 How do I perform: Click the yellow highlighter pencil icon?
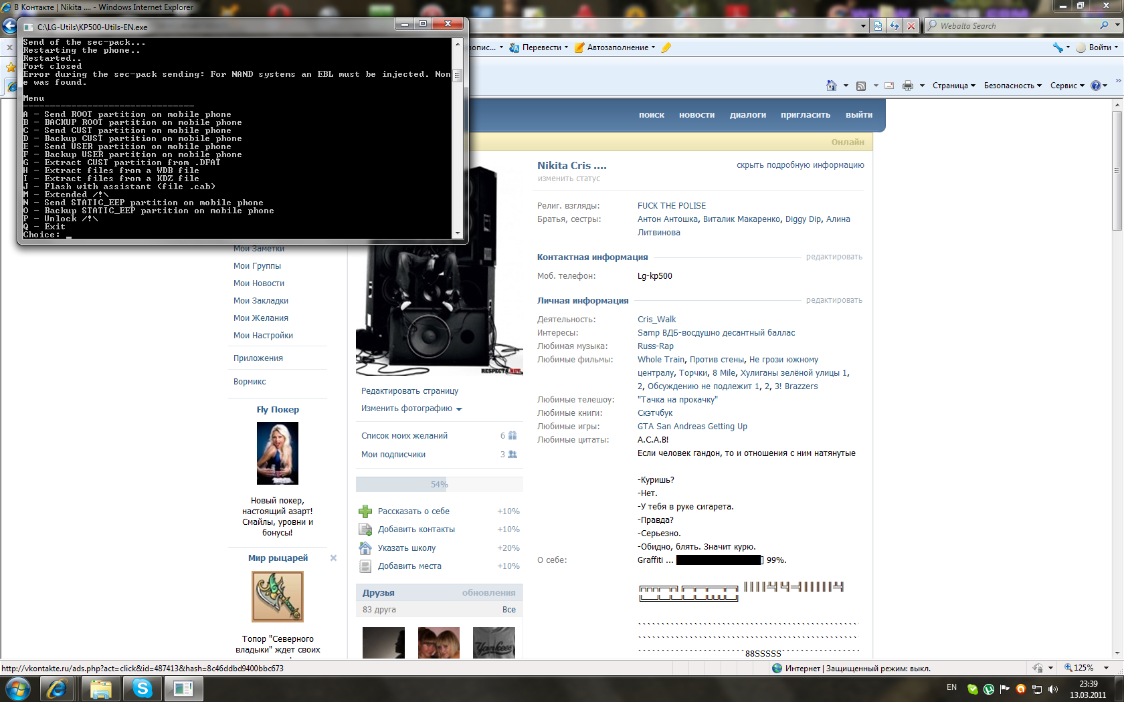click(x=666, y=47)
